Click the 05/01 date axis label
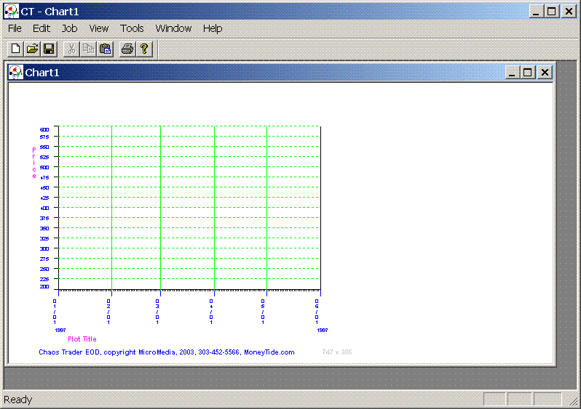The width and height of the screenshot is (581, 409). pyautogui.click(x=263, y=312)
